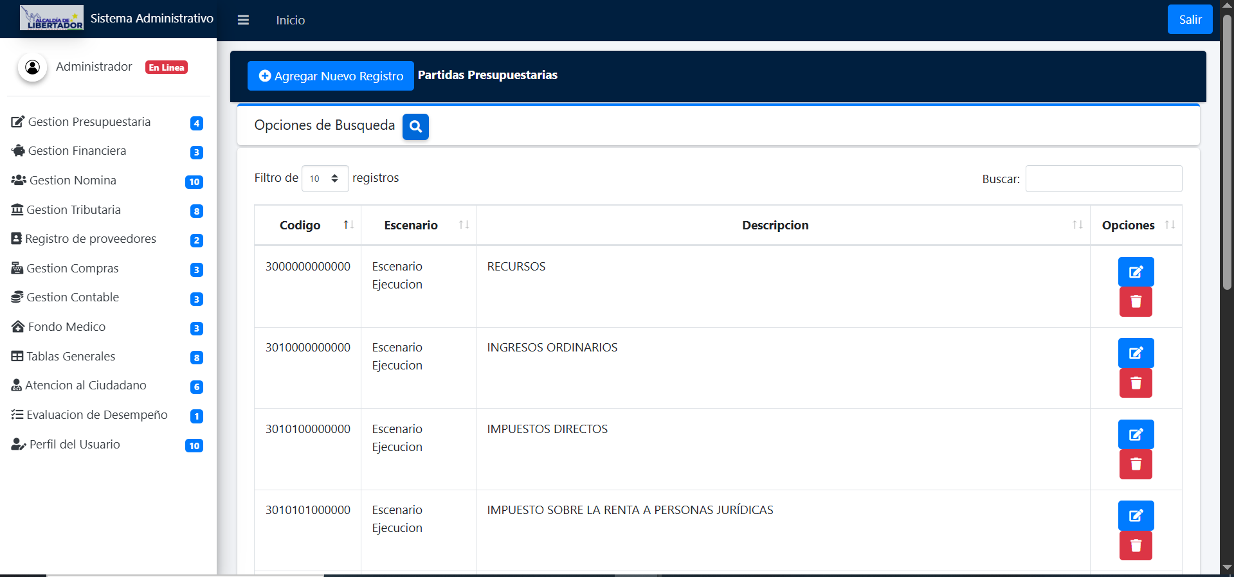Edit the RECURSOS row entry
Screen dimensions: 1234x577
[x=1136, y=272]
